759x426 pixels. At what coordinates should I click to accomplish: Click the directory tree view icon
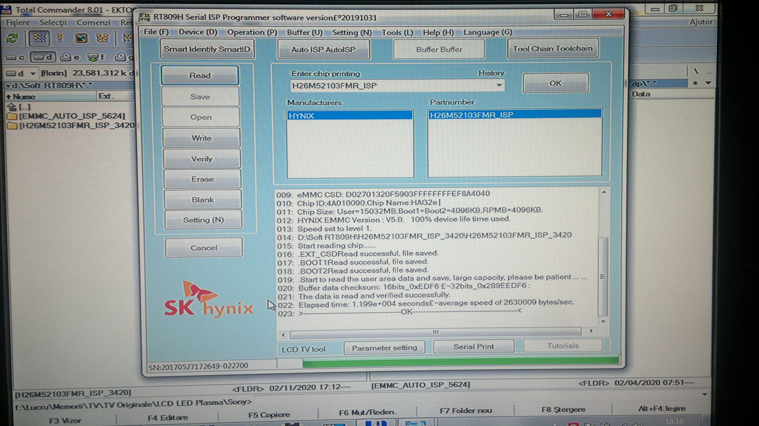102,38
